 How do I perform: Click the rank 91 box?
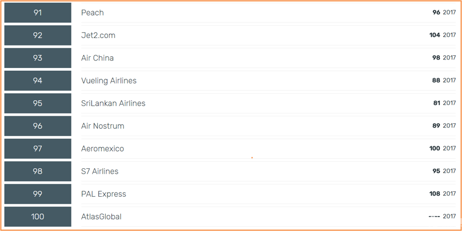coord(38,13)
